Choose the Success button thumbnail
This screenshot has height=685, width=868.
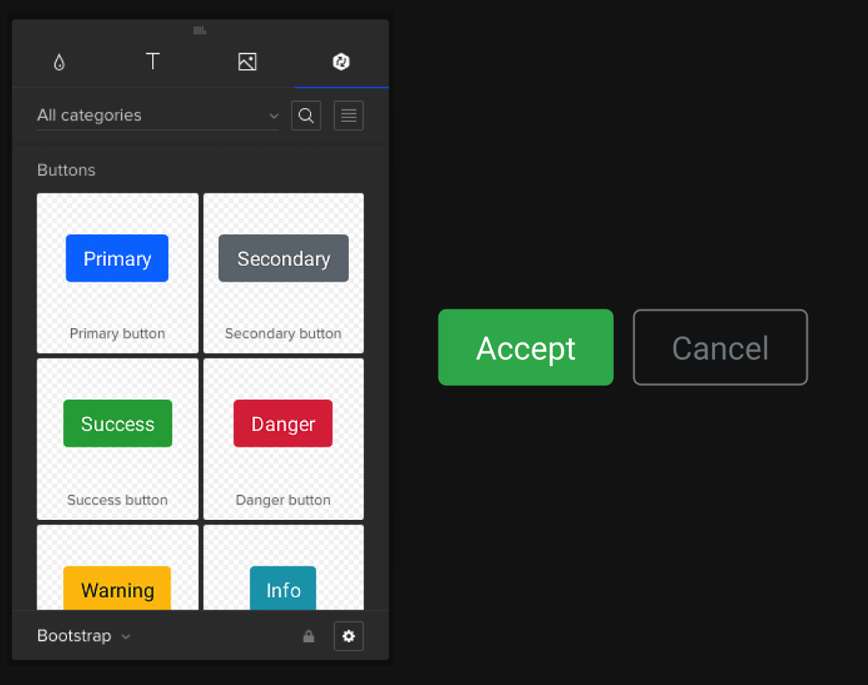coord(117,439)
